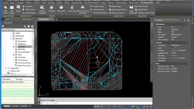Viewport: 194px width, 109px height.
Task: Toggle the grid display in status bar
Action: coord(102,107)
